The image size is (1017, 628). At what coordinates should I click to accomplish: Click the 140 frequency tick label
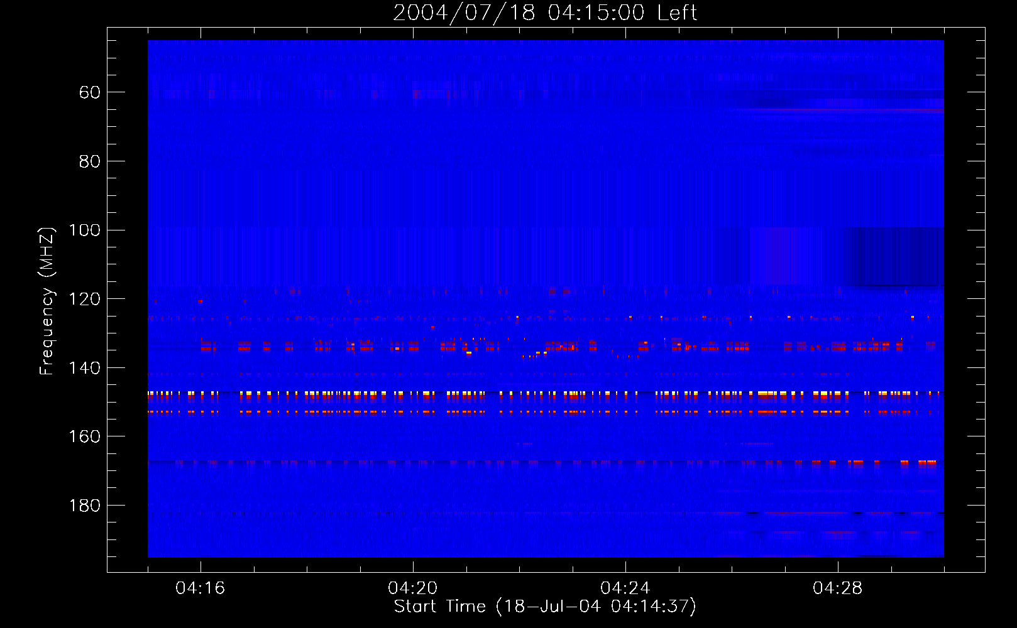click(x=84, y=368)
